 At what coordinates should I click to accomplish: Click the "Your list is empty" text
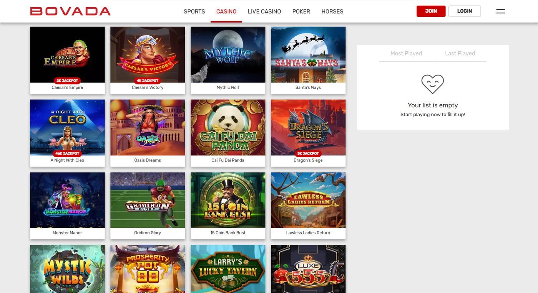click(x=433, y=105)
